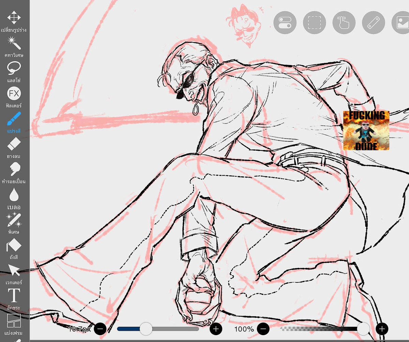Viewport: 409px width, 342px height.
Task: Open the FX Filter tool (ฟิลเตอร์)
Action: pyautogui.click(x=14, y=97)
